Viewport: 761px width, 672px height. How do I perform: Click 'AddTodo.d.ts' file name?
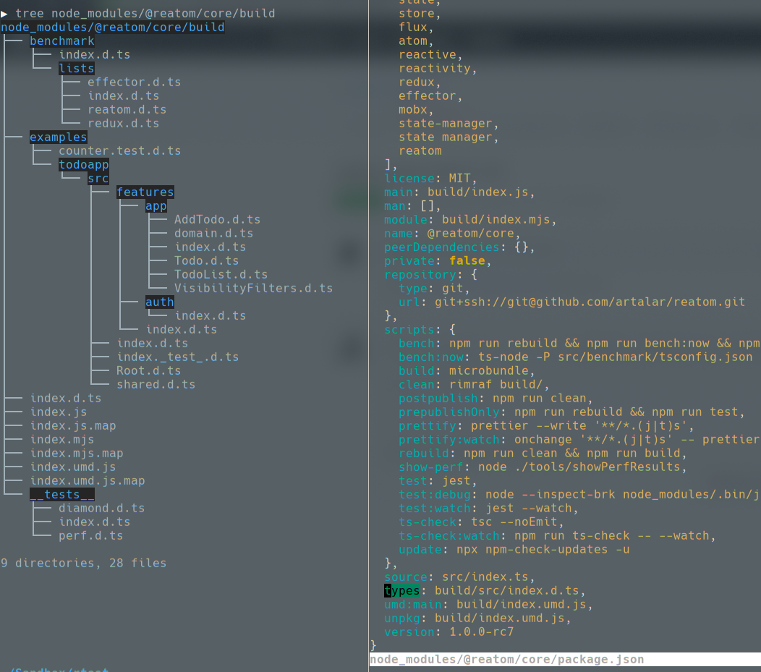217,219
